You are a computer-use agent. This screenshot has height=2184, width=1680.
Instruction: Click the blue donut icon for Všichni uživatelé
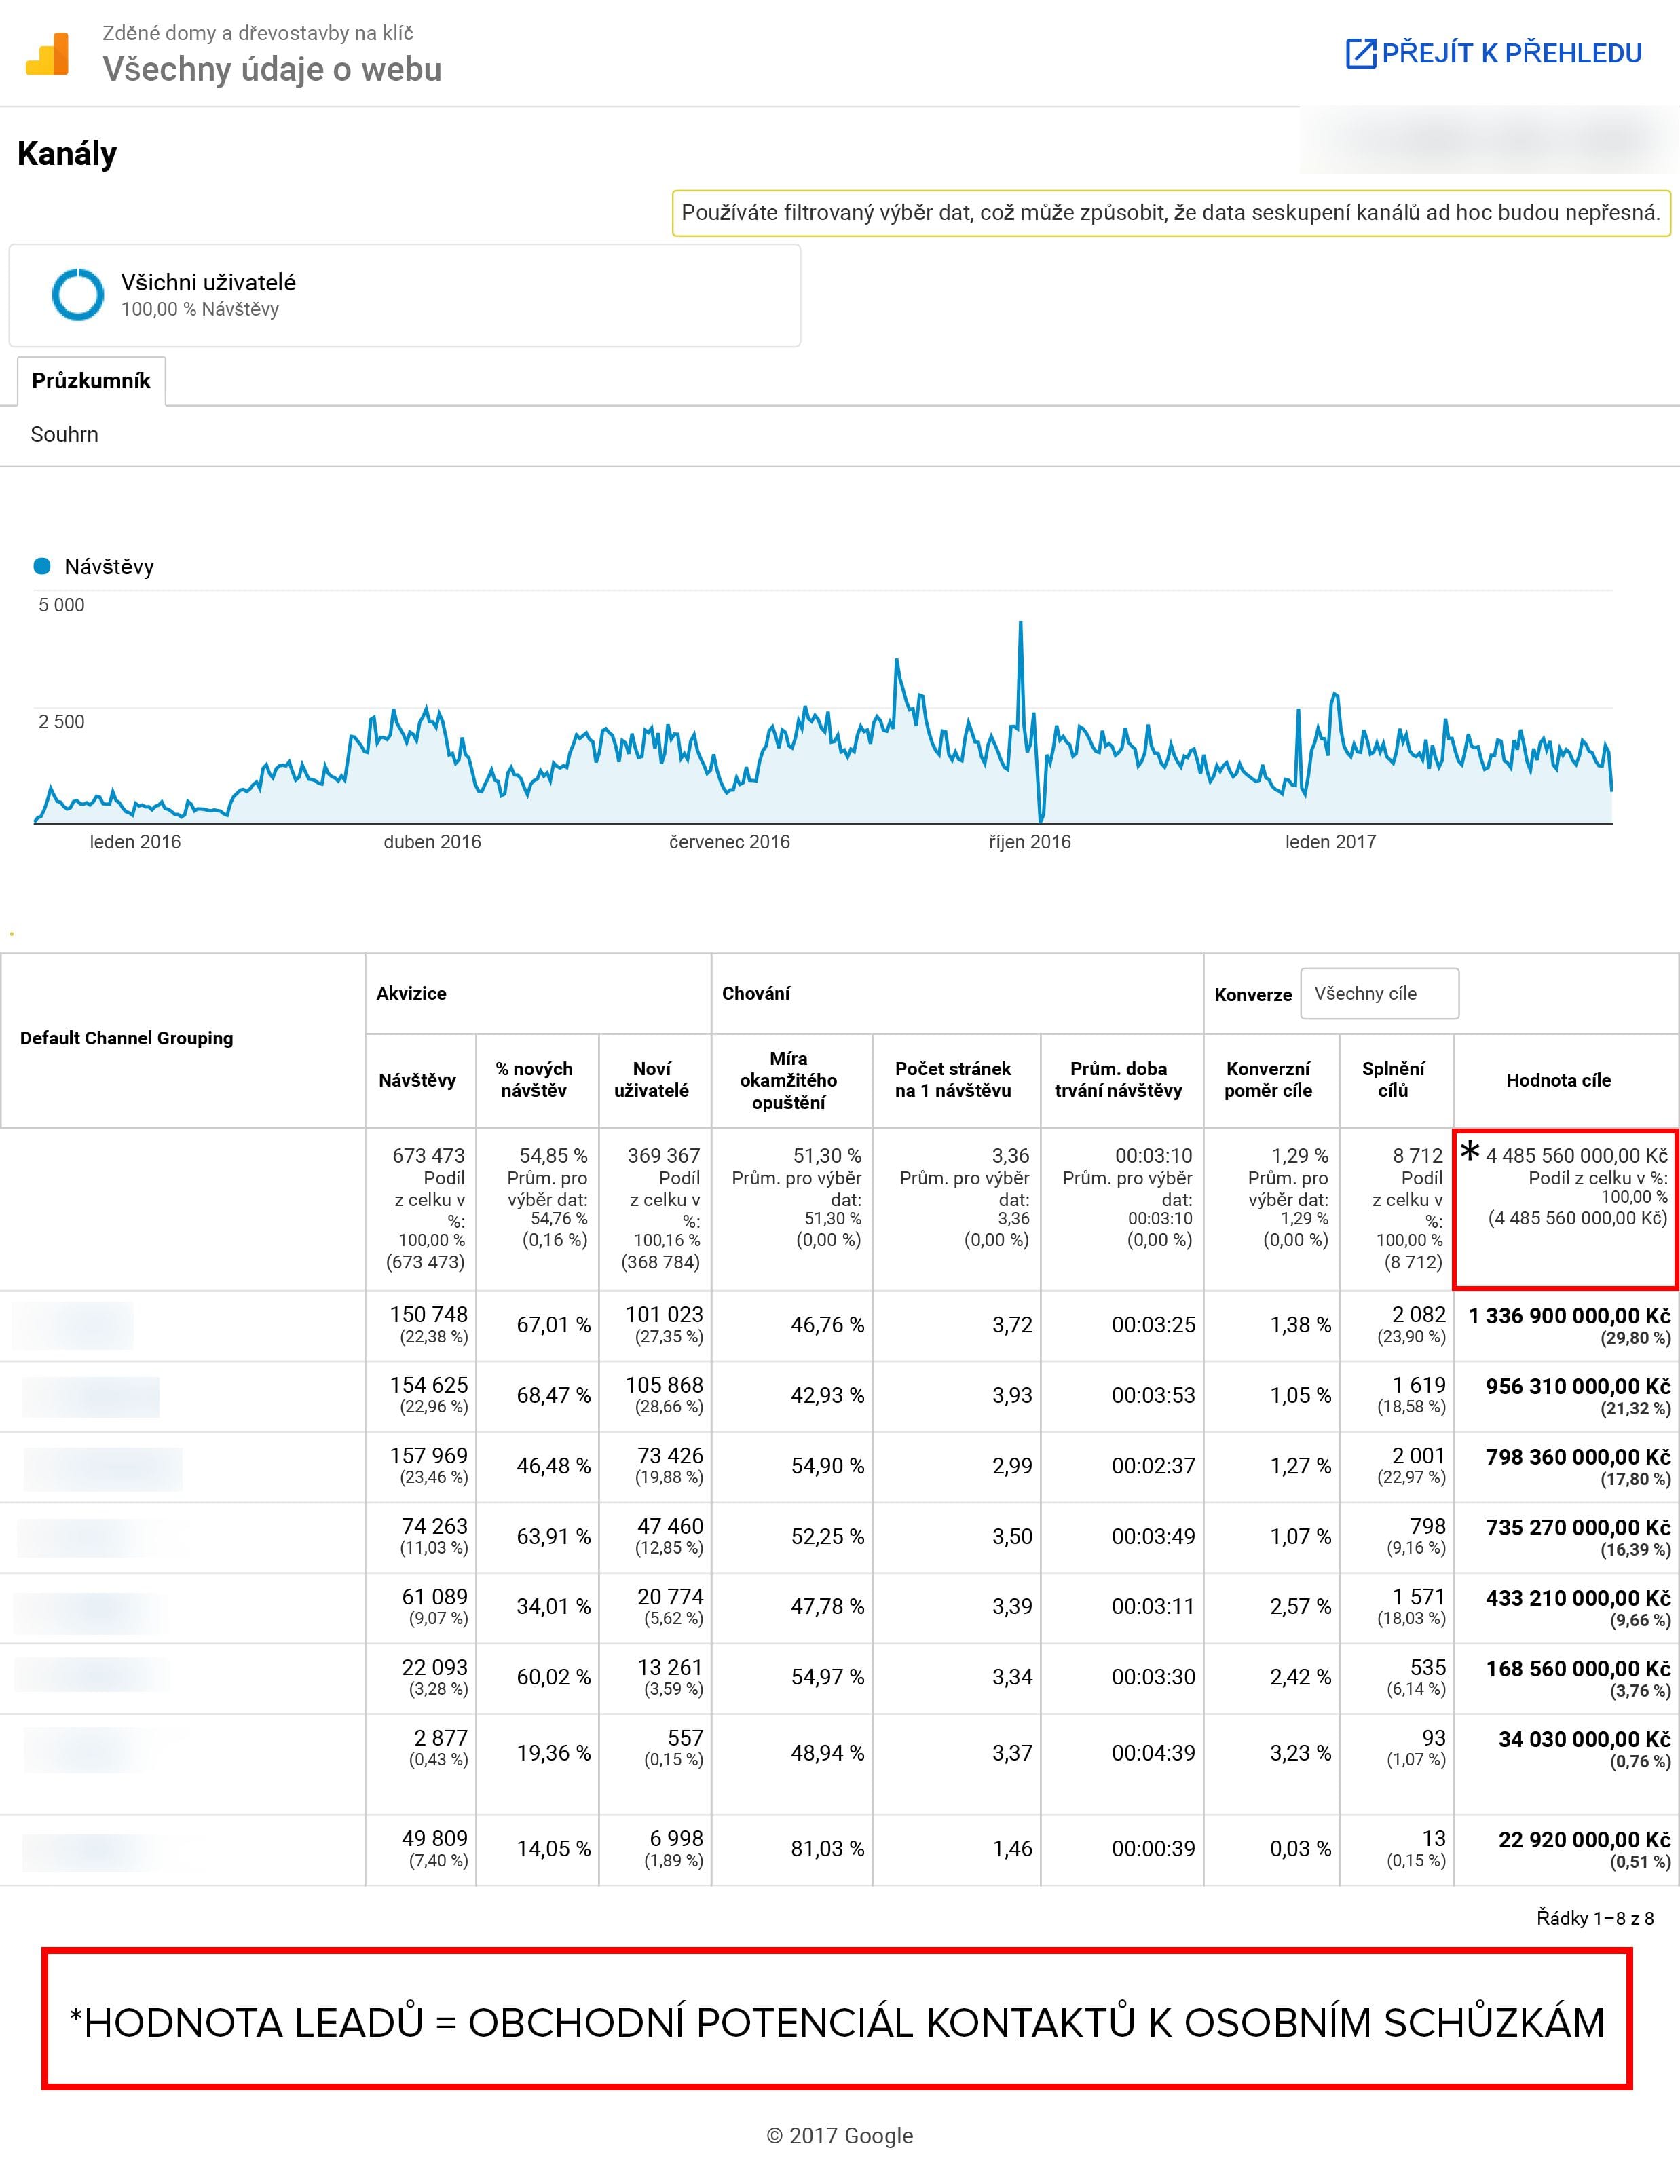click(77, 294)
